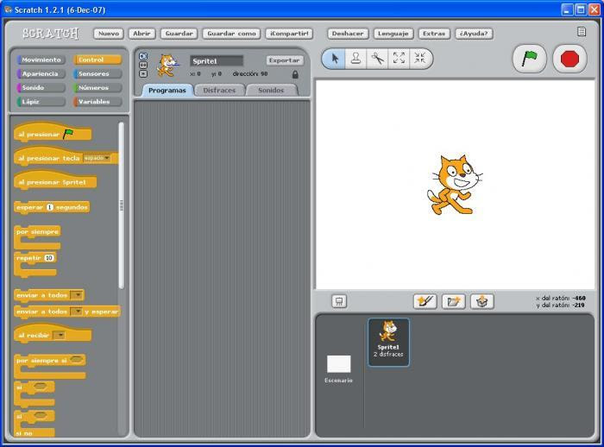
Task: Select the rotate freely rotation style
Action: point(143,56)
